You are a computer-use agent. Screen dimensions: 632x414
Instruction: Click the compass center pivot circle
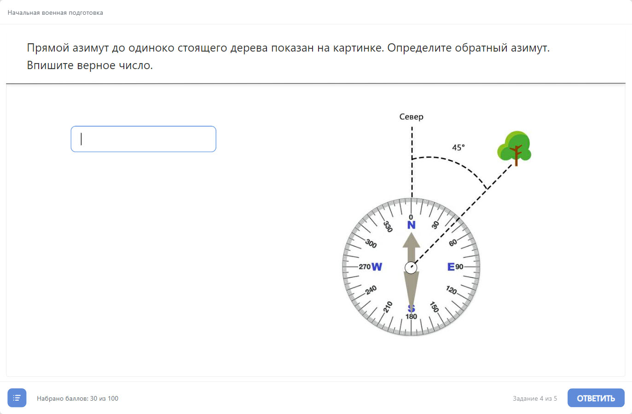(411, 268)
